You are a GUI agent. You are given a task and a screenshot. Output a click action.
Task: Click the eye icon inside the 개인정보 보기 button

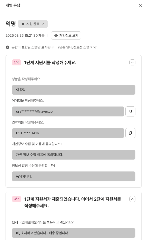pyautogui.click(x=56, y=35)
